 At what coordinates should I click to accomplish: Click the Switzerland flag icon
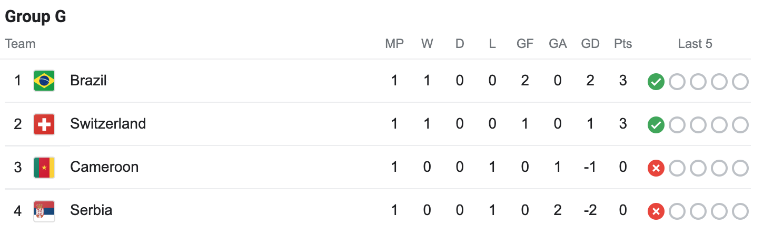point(44,124)
